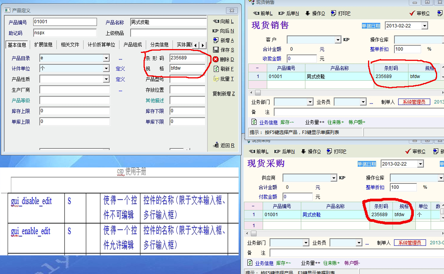Click 定义 link next to 计件单位
This screenshot has width=444, height=274.
click(120, 69)
